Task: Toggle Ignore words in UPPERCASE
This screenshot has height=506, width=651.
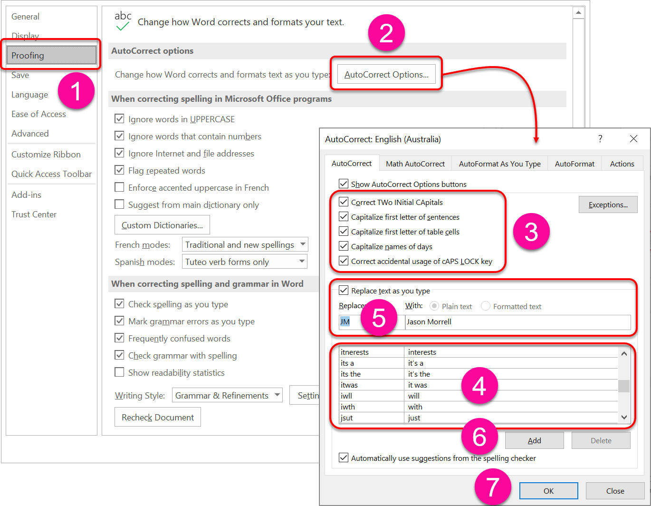Action: point(120,119)
